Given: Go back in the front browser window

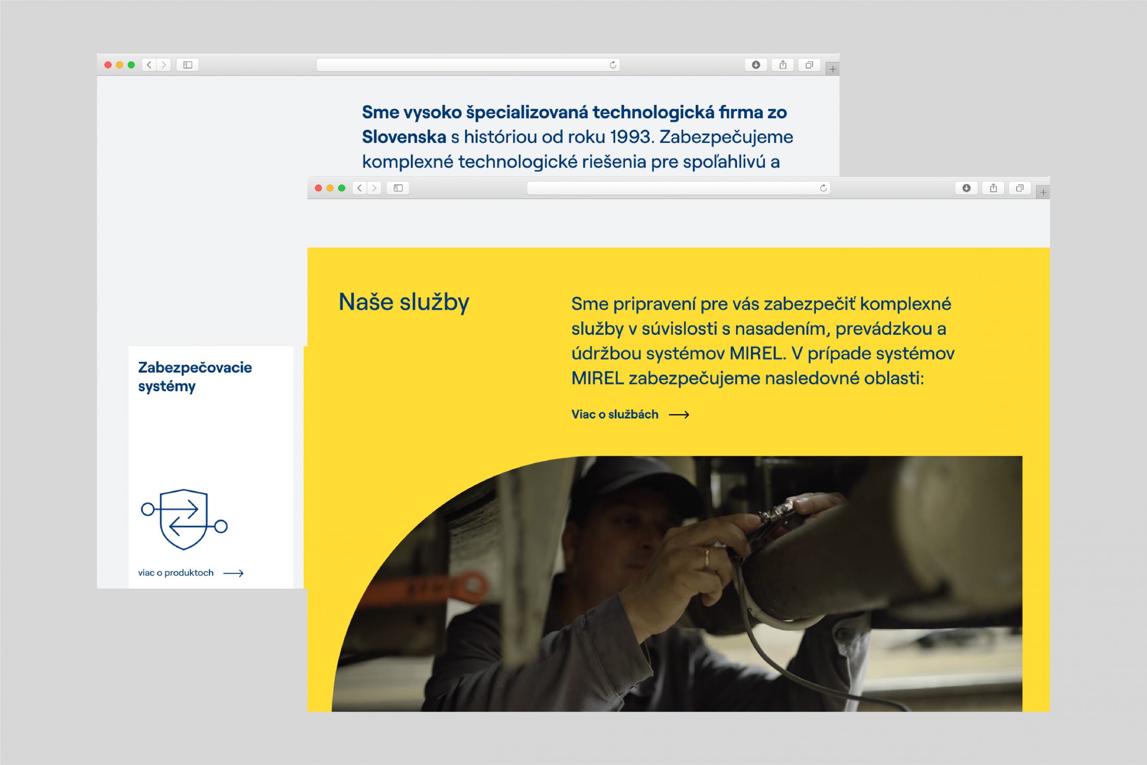Looking at the screenshot, I should pyautogui.click(x=360, y=188).
